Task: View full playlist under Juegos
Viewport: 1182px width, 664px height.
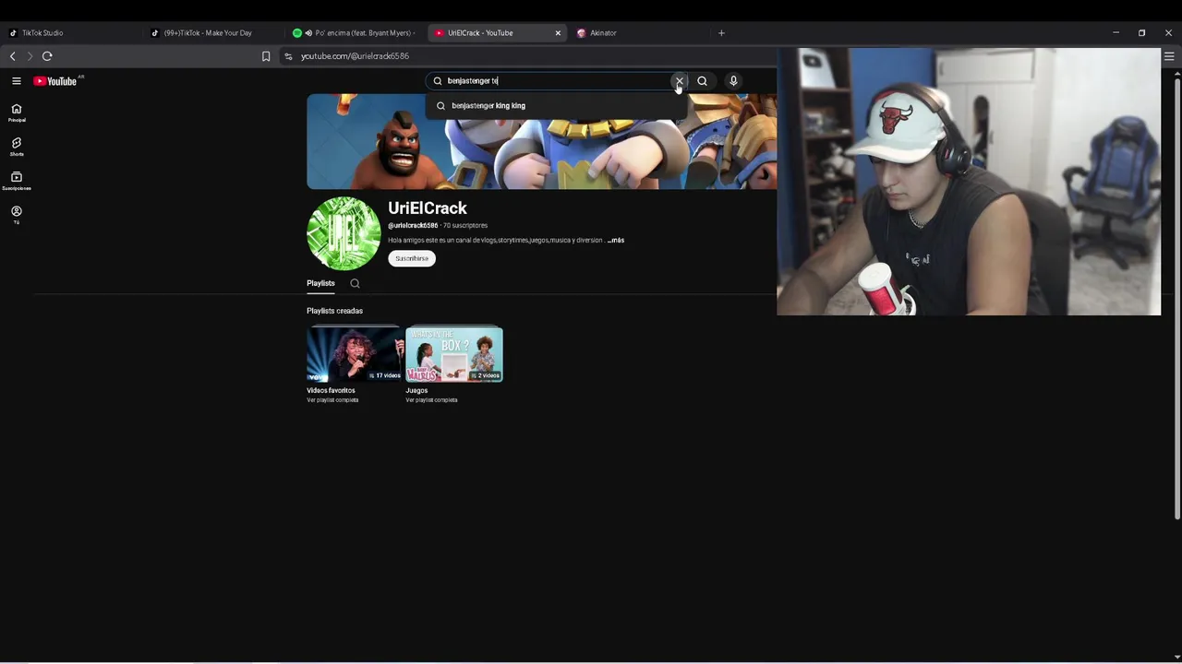Action: 431,400
